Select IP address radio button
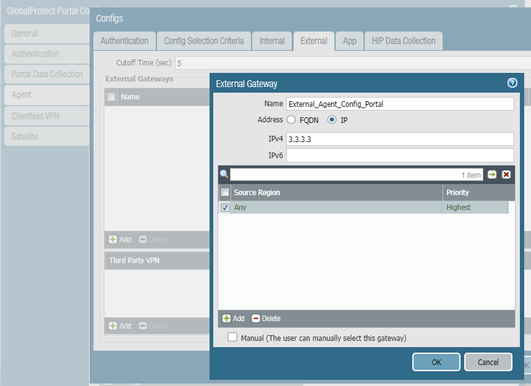Viewport: 531px width, 386px height. point(331,120)
